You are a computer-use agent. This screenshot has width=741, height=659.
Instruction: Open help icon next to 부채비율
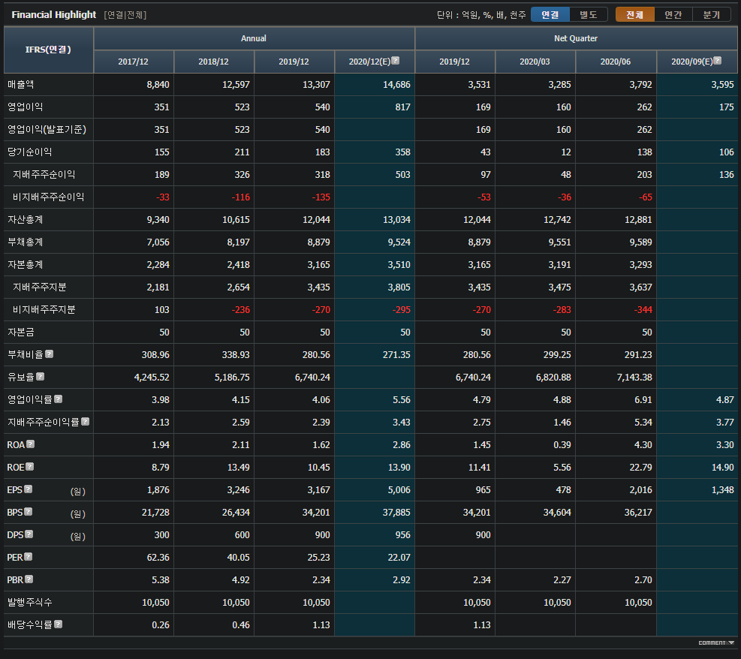tap(49, 354)
